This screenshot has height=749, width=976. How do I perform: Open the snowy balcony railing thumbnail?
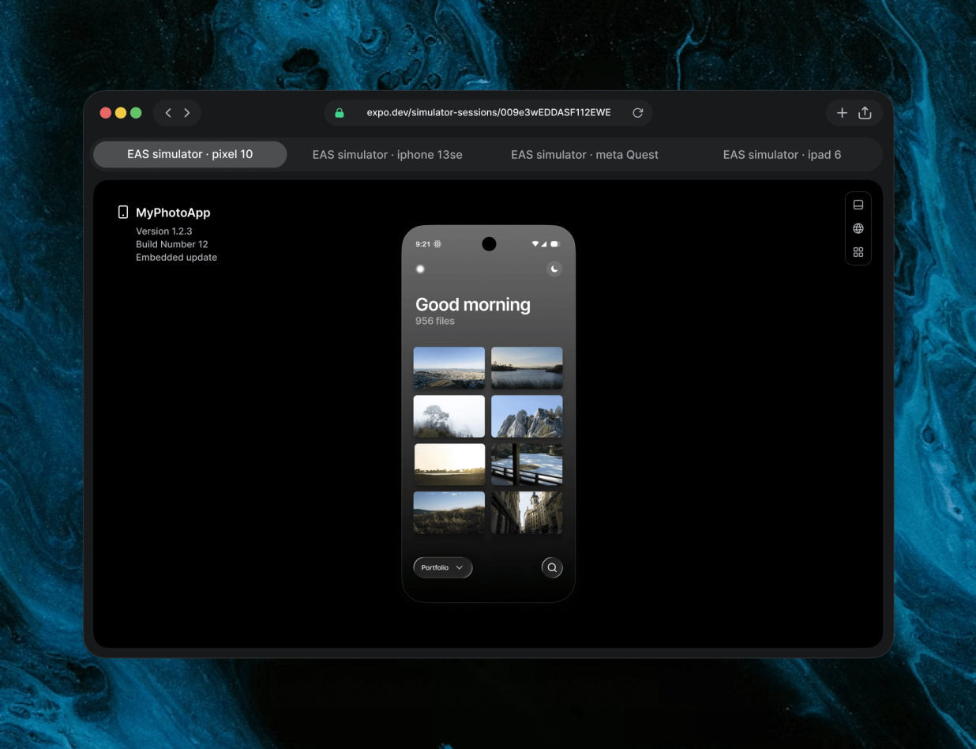527,465
